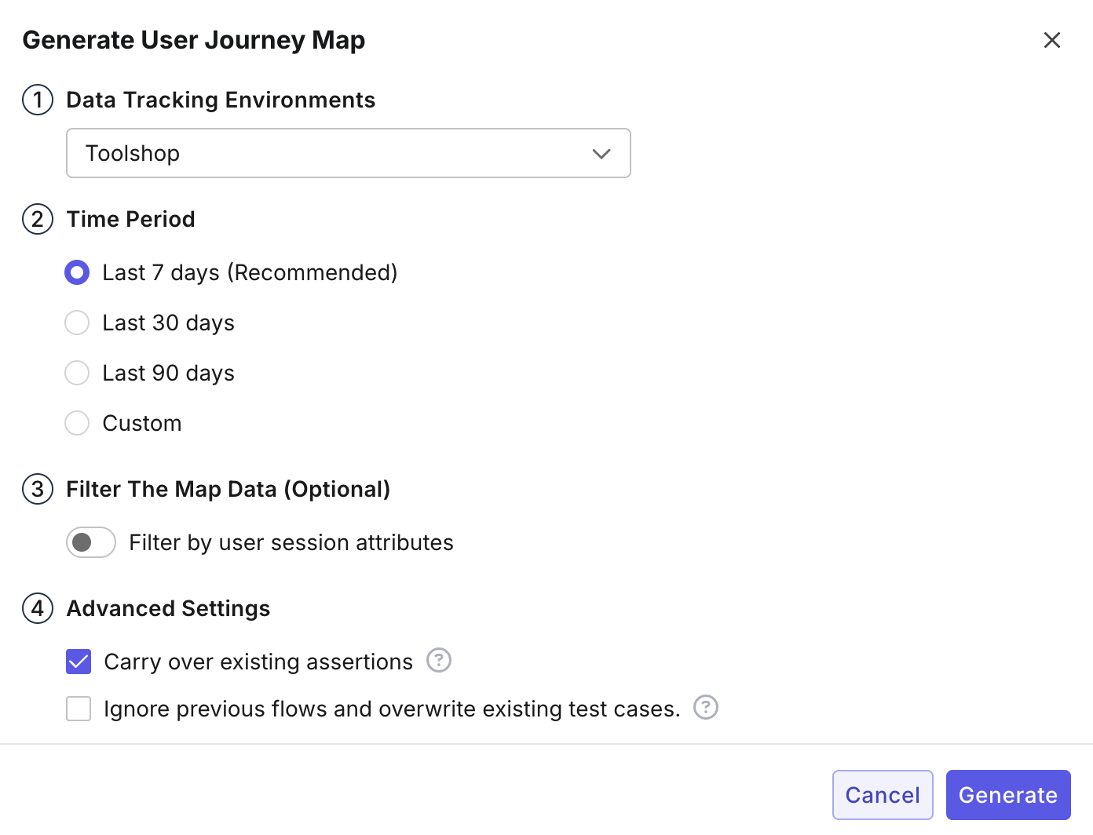Click the step 3 circle for Filter The Map Data
This screenshot has width=1093, height=835.
[x=37, y=489]
